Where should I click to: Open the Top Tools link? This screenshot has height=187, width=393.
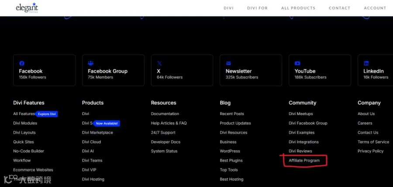(x=229, y=170)
